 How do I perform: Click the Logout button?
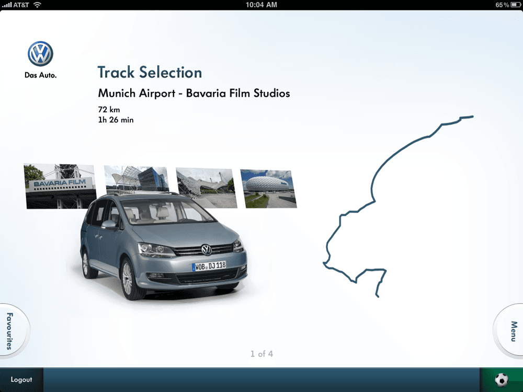pos(21,379)
